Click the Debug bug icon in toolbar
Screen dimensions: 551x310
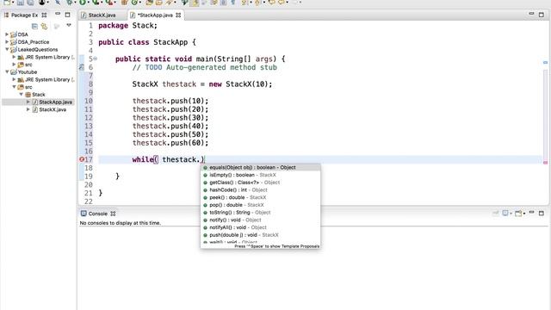[x=70, y=2]
